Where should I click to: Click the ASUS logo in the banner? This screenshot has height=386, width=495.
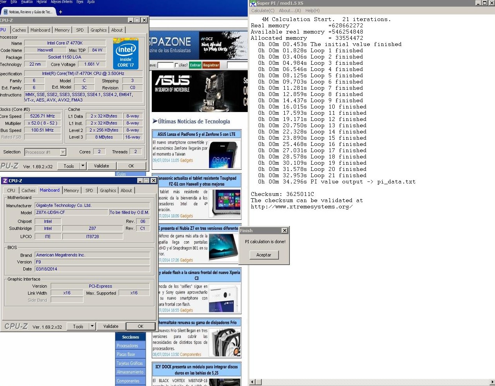click(172, 80)
